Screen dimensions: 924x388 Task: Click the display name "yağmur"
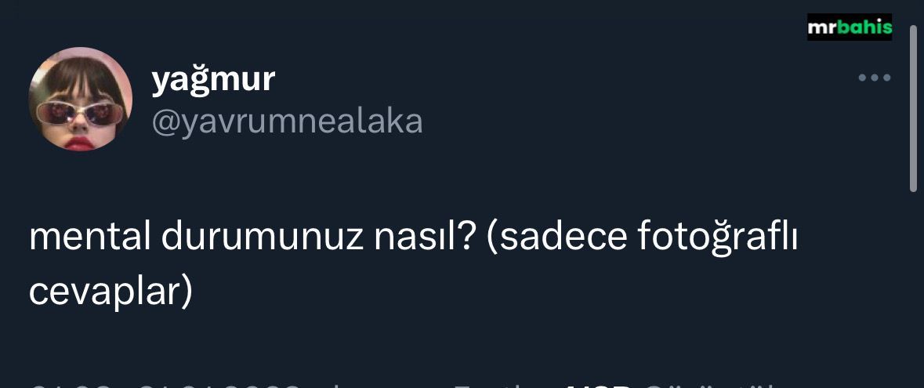[212, 79]
